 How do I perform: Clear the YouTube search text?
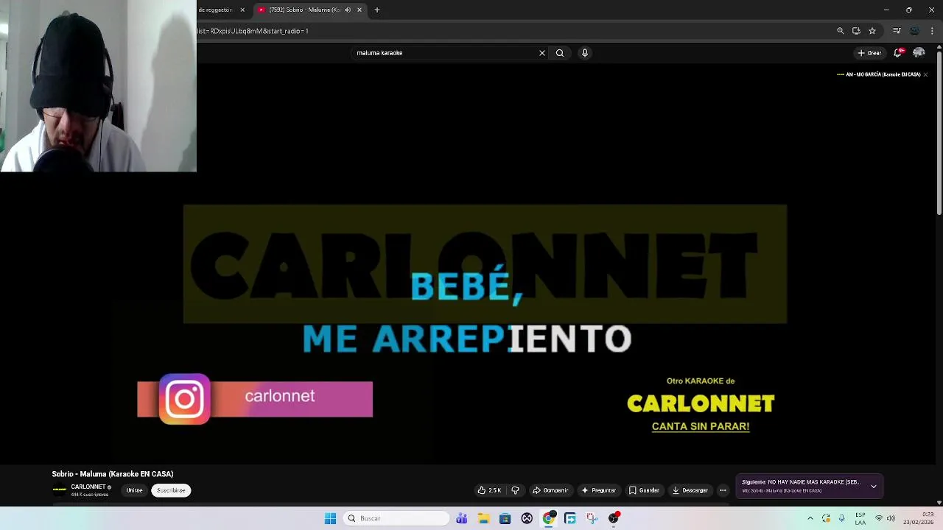point(542,53)
